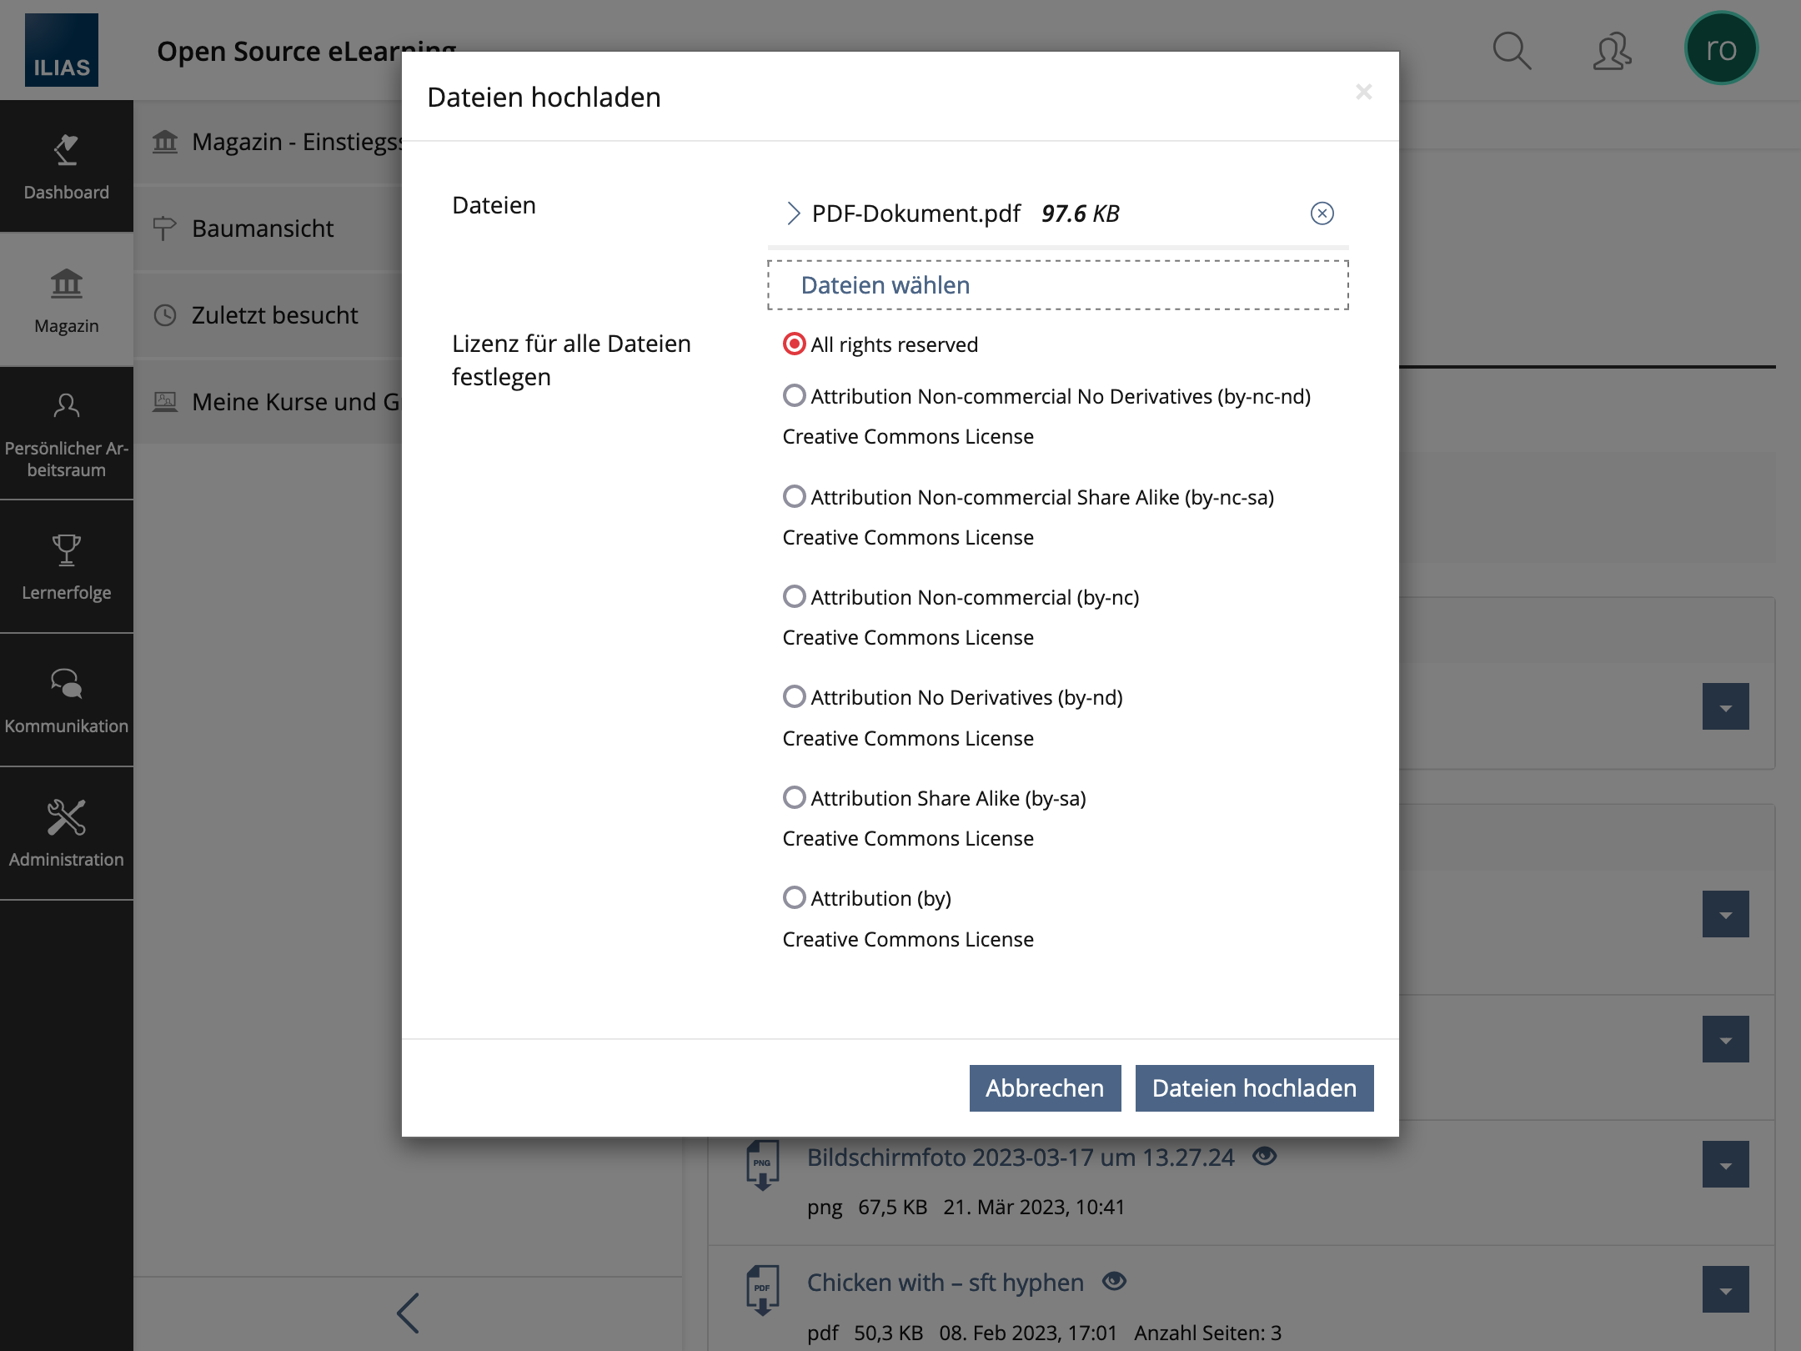Click the 'ro' user avatar
Image resolution: width=1801 pixels, height=1351 pixels.
[1721, 48]
